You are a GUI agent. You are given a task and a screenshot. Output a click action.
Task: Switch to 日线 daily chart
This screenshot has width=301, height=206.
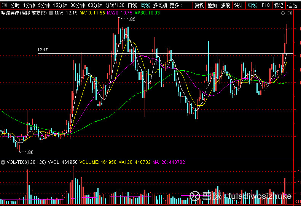tap(132, 5)
